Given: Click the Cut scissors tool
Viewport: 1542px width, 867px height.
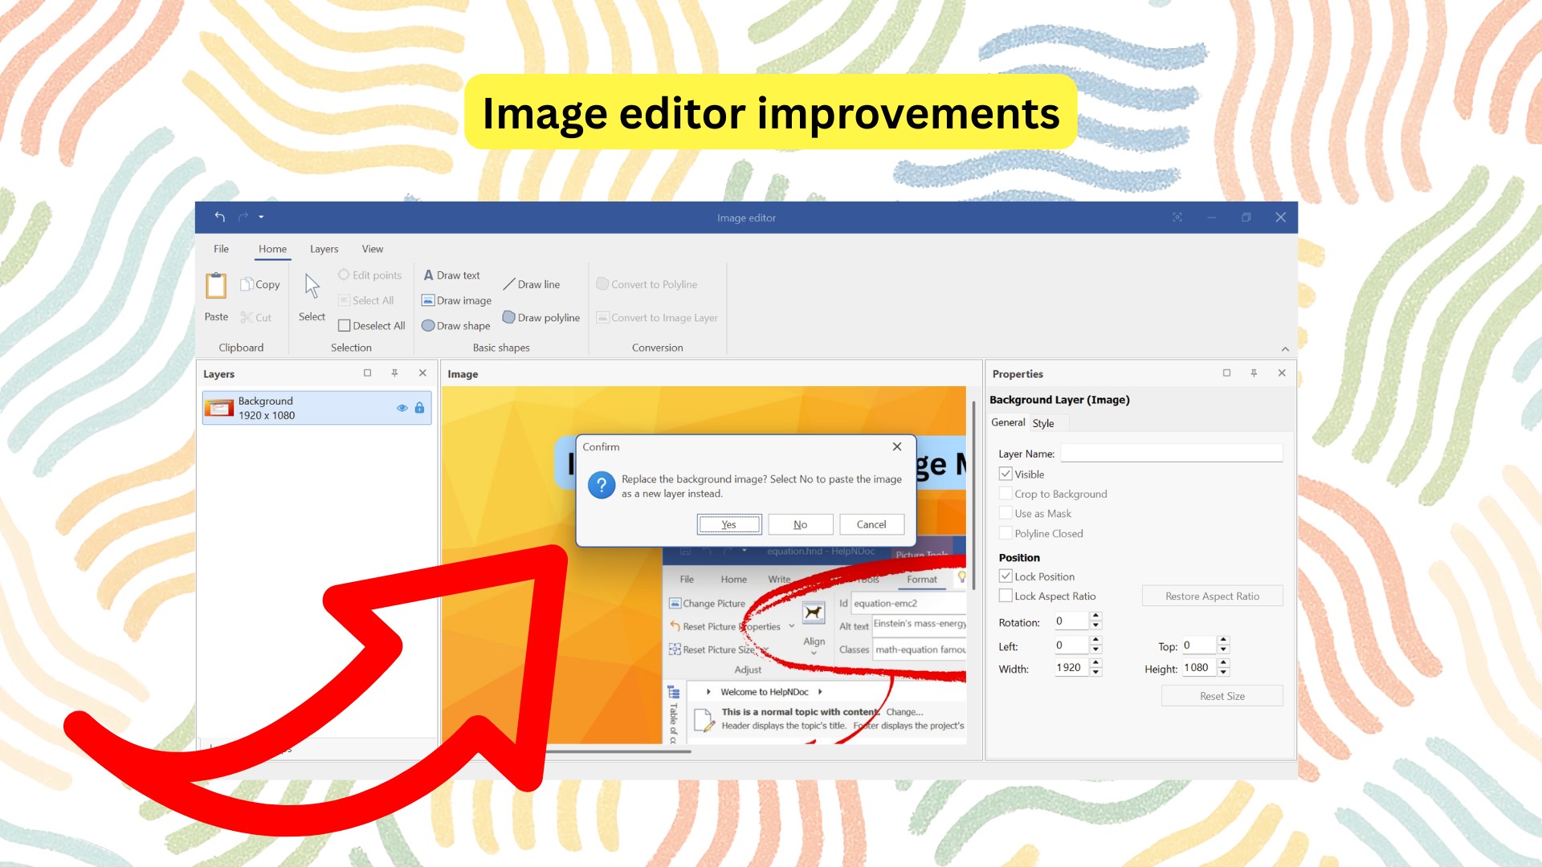Looking at the screenshot, I should tap(256, 317).
